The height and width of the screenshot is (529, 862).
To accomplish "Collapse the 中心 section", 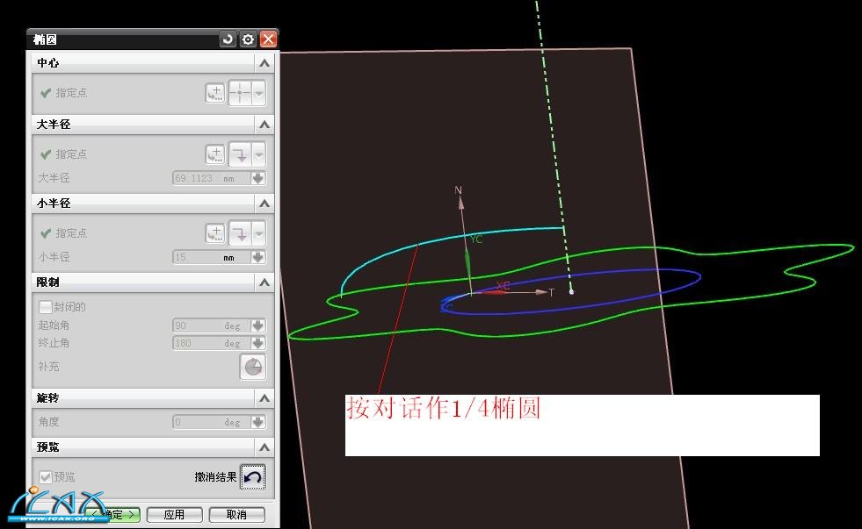I will coord(264,63).
